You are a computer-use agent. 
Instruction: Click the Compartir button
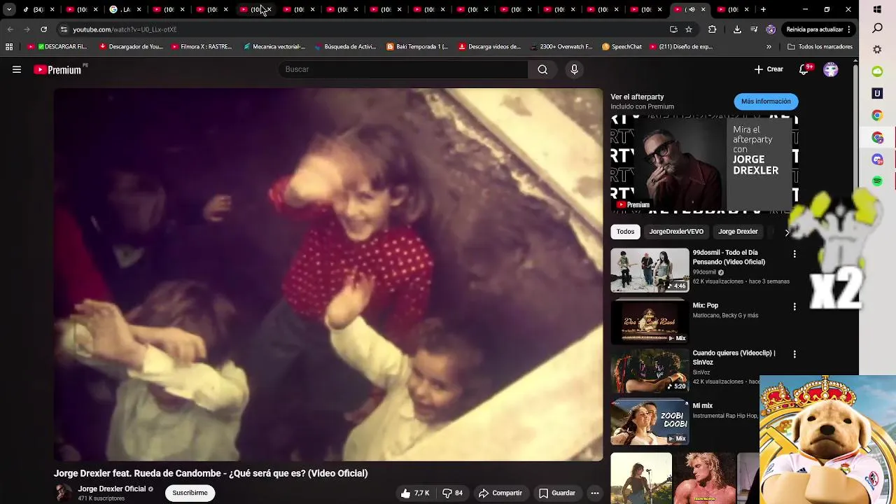pyautogui.click(x=500, y=493)
